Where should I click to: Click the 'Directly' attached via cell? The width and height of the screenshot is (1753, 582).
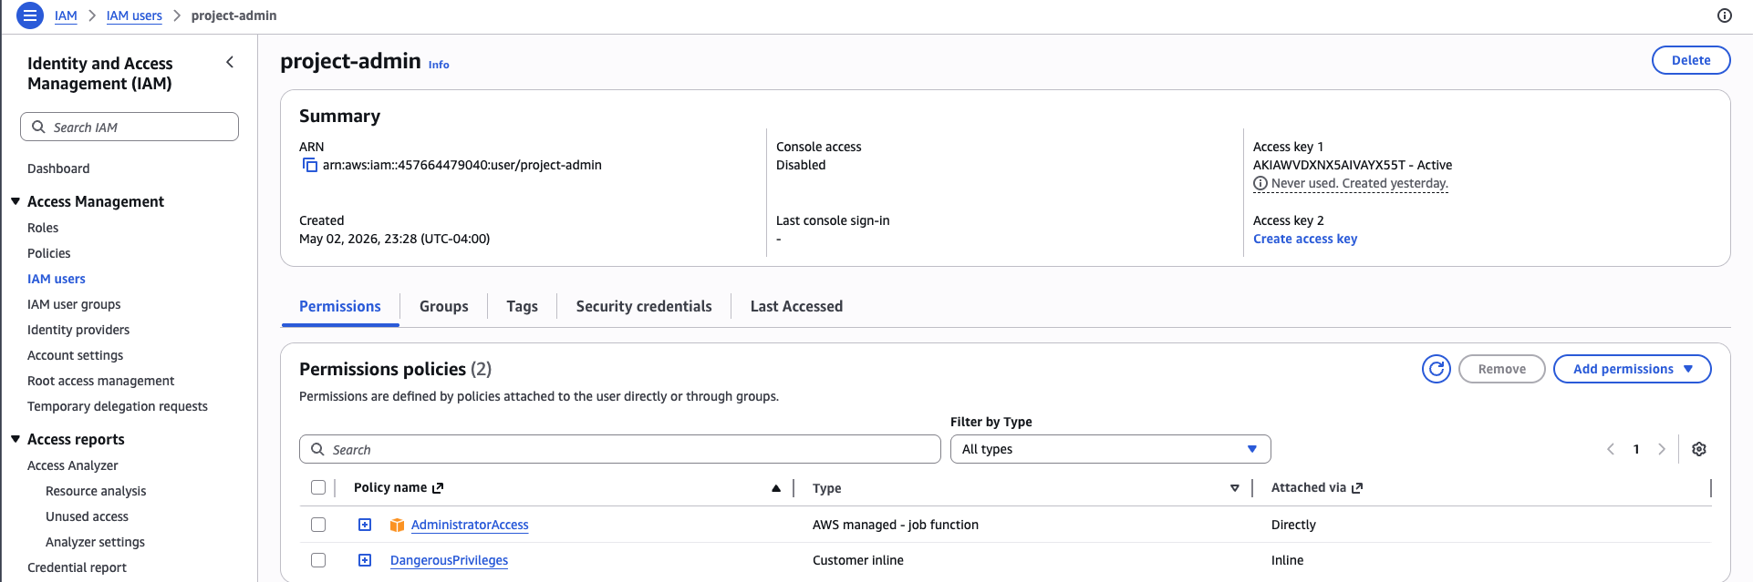(1293, 525)
